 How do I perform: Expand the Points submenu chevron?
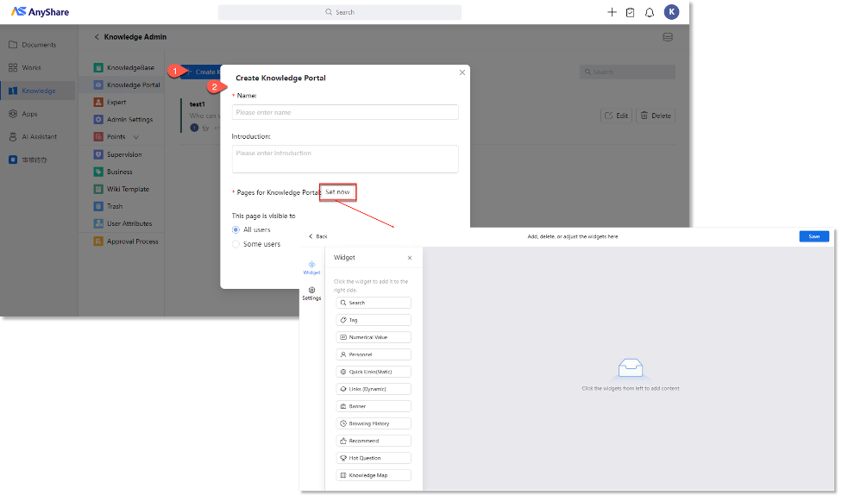[136, 137]
